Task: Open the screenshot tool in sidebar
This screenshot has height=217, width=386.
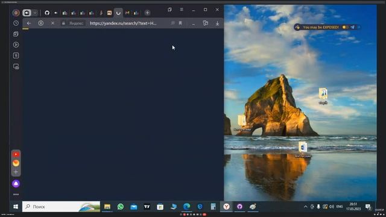Action: [16, 66]
